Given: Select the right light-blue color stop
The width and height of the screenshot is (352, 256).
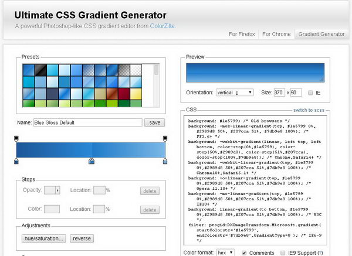Looking at the screenshot, I should (x=165, y=161).
